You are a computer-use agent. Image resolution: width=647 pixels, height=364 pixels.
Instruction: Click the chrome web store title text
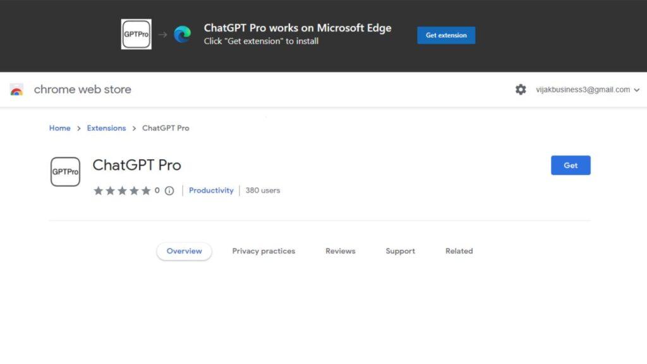pos(83,89)
